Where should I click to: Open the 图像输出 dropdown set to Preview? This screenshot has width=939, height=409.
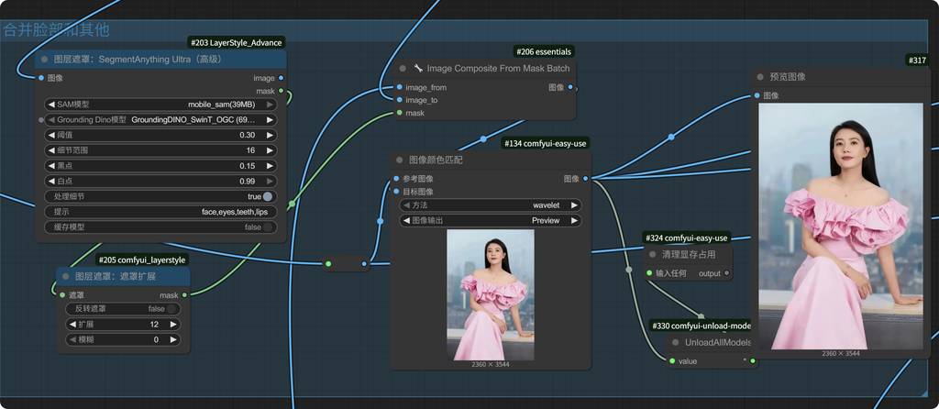(491, 221)
